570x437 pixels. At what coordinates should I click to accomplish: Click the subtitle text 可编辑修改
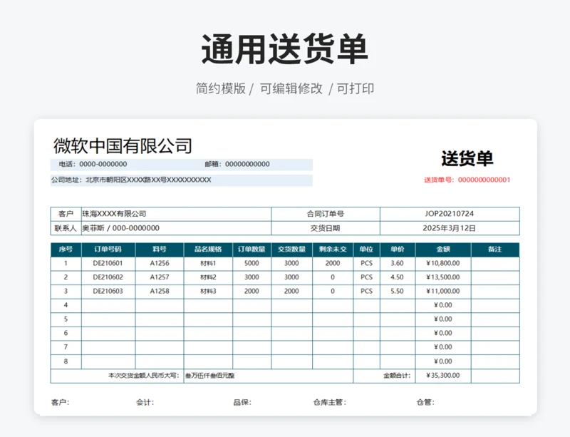(291, 88)
